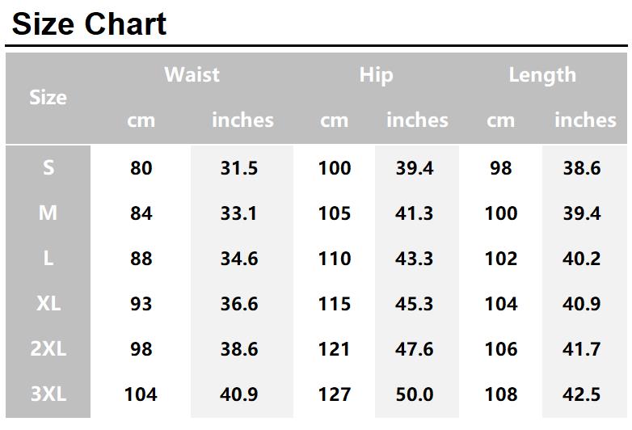
Task: Click waist value 33.1 inches
Action: [x=238, y=213]
